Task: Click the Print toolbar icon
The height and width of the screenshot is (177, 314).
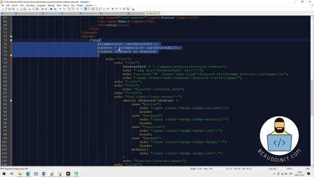Action: [x=25, y=9]
